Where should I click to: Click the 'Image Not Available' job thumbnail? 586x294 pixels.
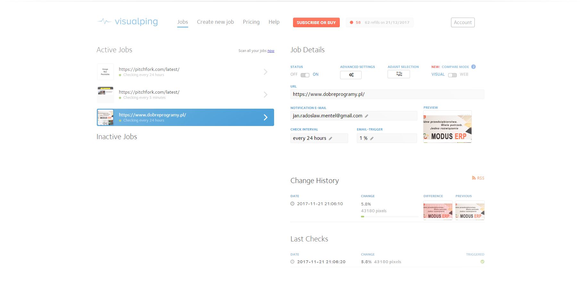(105, 72)
